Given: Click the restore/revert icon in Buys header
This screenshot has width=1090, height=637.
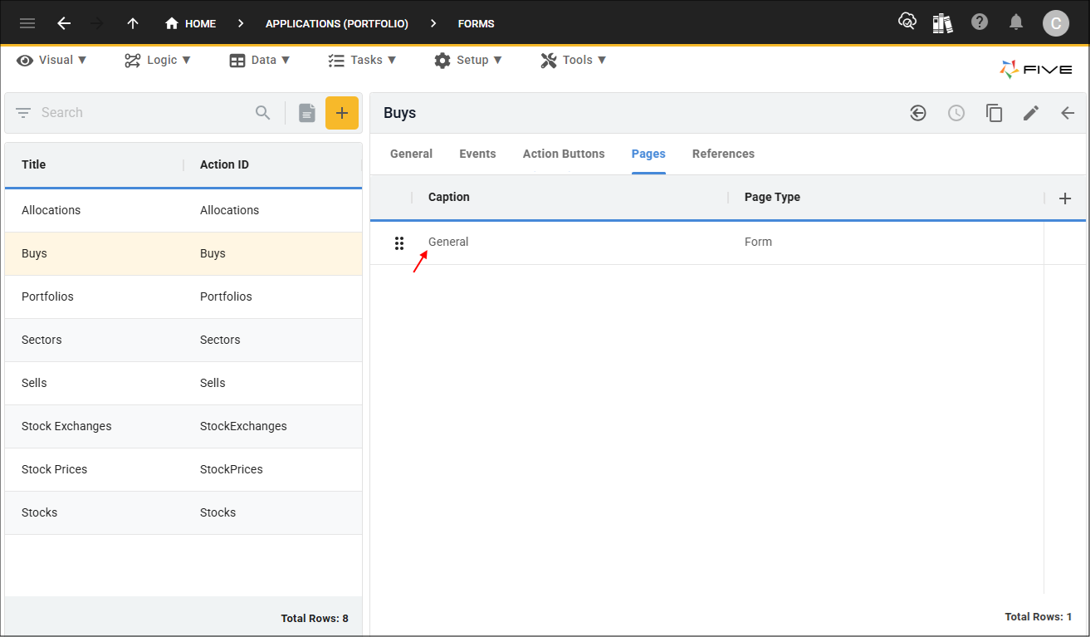Looking at the screenshot, I should click(x=918, y=113).
